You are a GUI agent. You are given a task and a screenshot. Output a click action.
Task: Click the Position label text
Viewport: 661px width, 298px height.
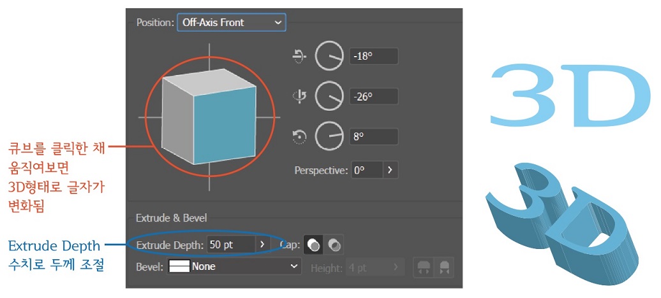(x=155, y=23)
